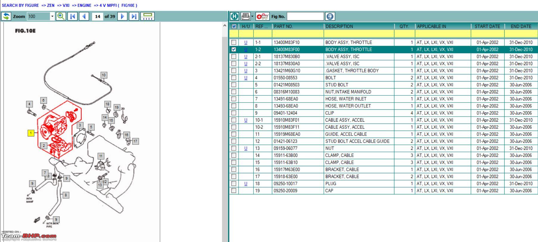This screenshot has height=242, width=538.
Task: Open the U link for NUT ref 13
Action: click(x=246, y=148)
